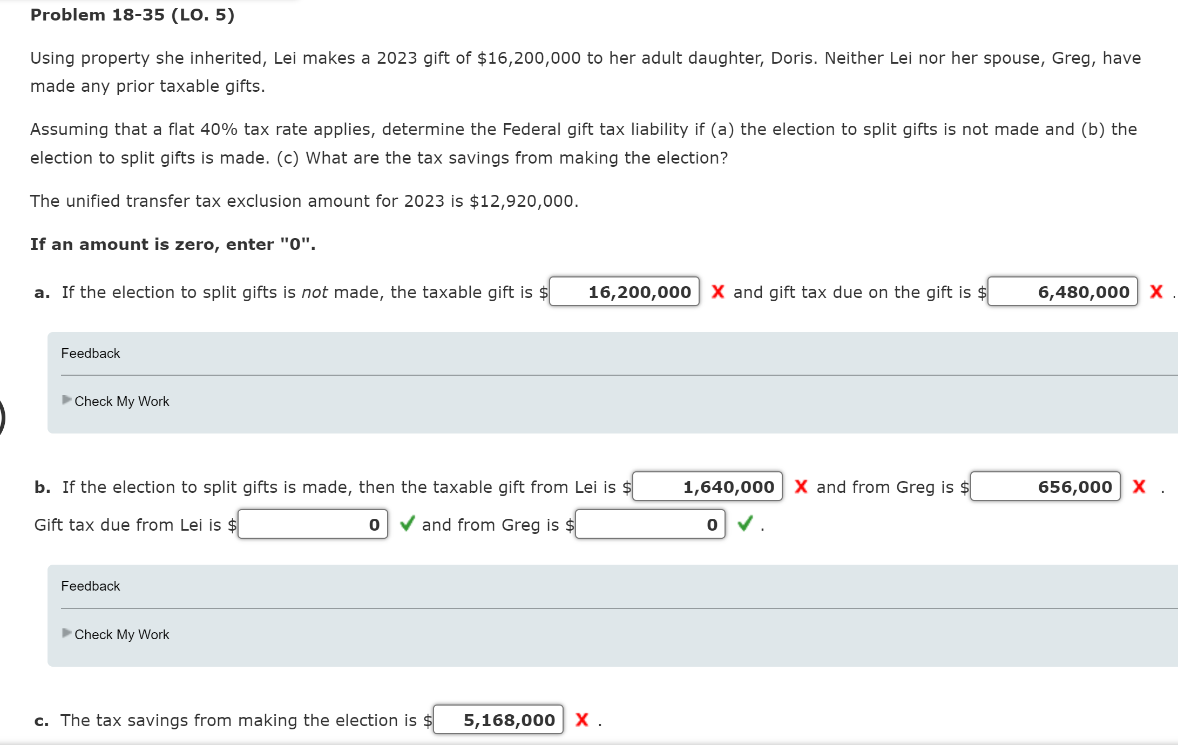Click the green check beside Lei's zero answer

point(408,524)
